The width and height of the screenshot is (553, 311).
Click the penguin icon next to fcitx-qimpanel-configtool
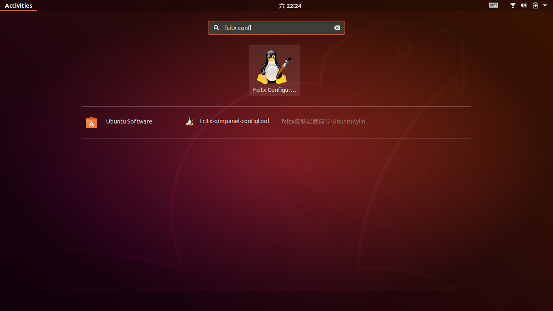pos(189,121)
